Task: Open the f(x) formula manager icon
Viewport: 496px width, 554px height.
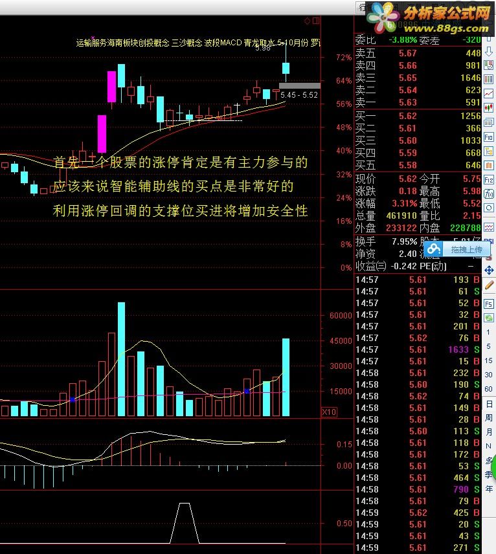Action: pos(489,194)
